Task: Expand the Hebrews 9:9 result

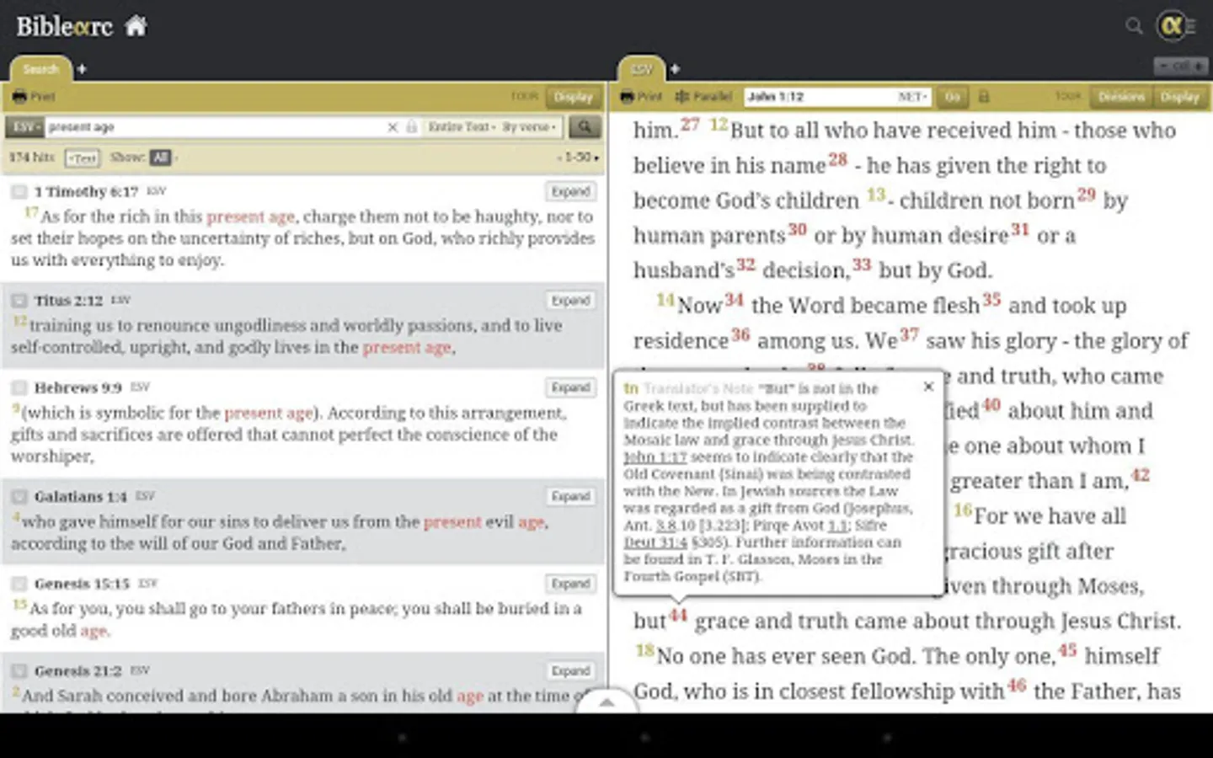Action: (570, 387)
